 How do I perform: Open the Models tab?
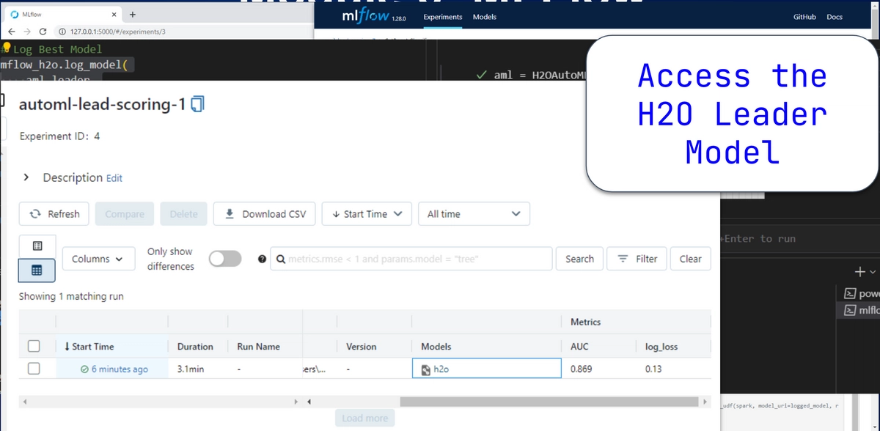484,17
